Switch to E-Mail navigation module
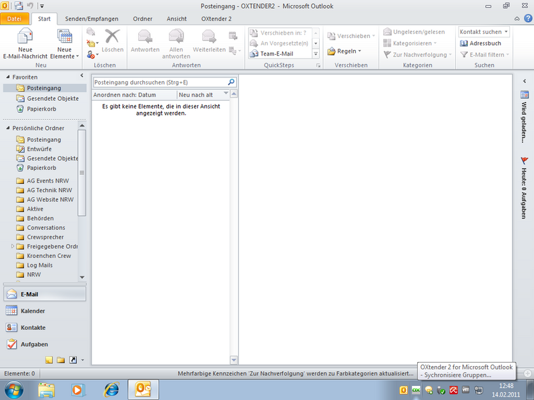Image resolution: width=534 pixels, height=400 pixels. [x=45, y=294]
